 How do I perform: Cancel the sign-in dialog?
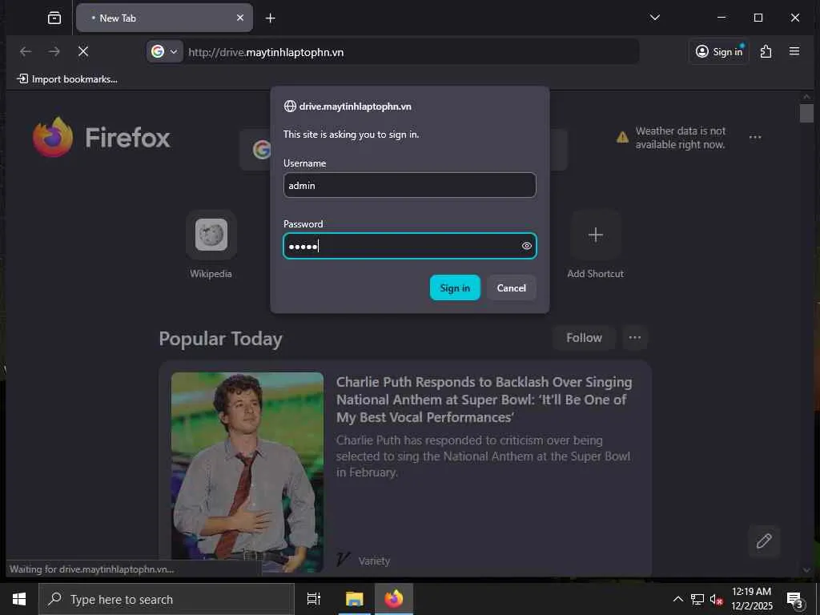tap(512, 287)
